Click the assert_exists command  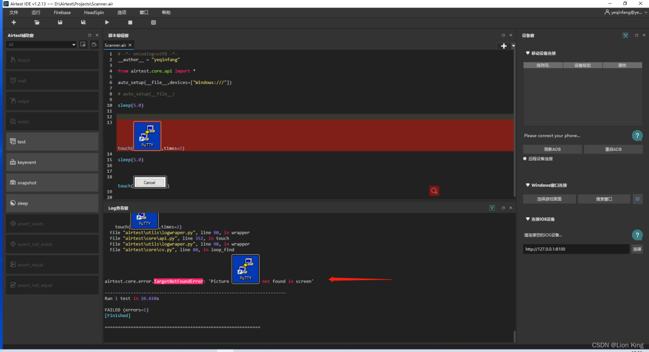coord(52,224)
